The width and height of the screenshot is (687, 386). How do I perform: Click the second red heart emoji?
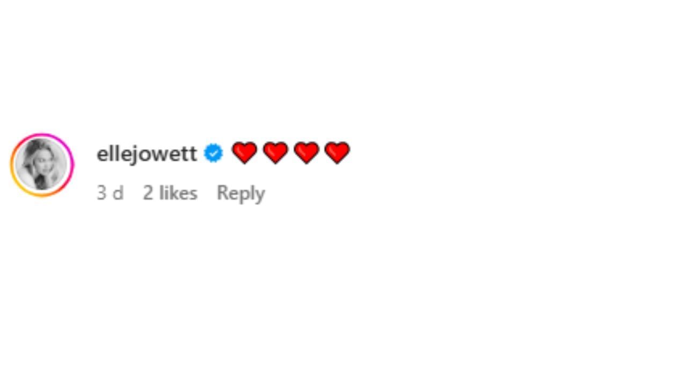coord(275,153)
